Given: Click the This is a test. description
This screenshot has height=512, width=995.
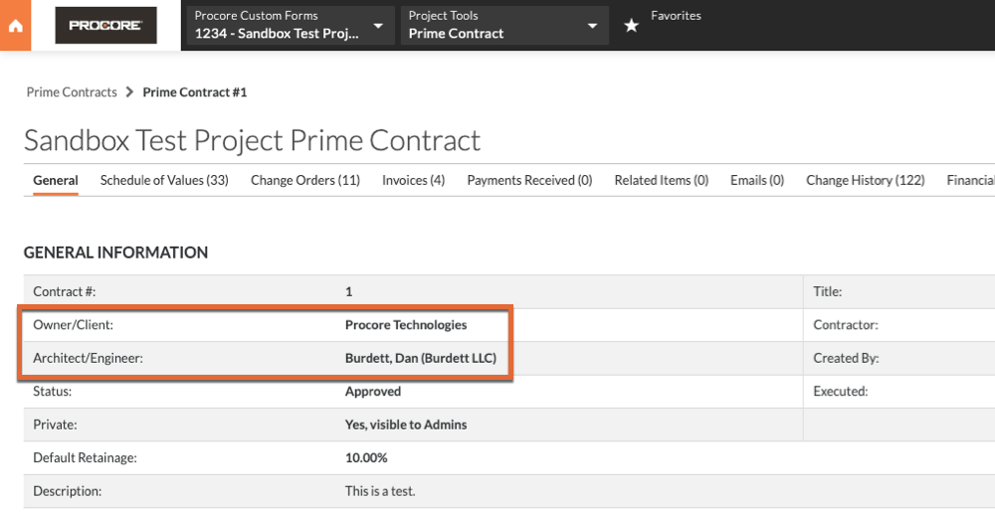Looking at the screenshot, I should pyautogui.click(x=380, y=491).
